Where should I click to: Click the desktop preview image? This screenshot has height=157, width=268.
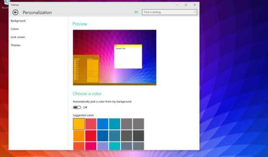pos(114,58)
